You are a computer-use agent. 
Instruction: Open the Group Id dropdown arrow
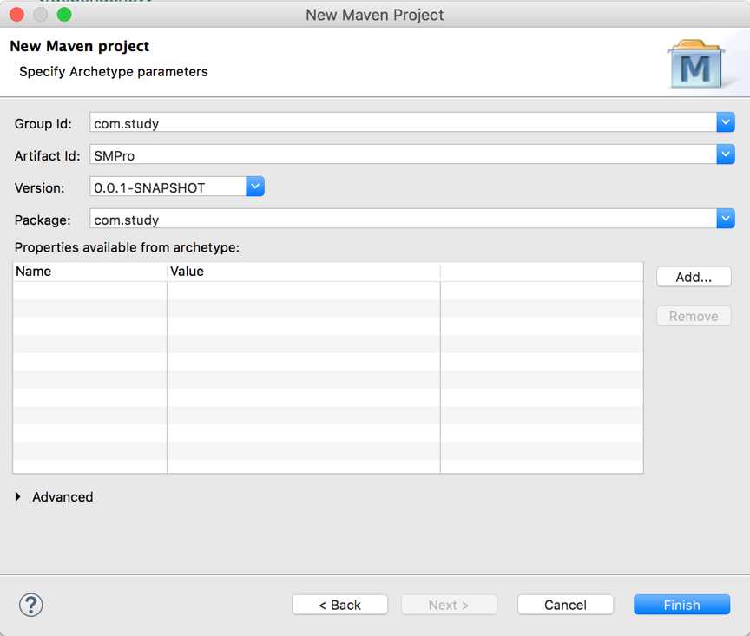click(x=726, y=122)
